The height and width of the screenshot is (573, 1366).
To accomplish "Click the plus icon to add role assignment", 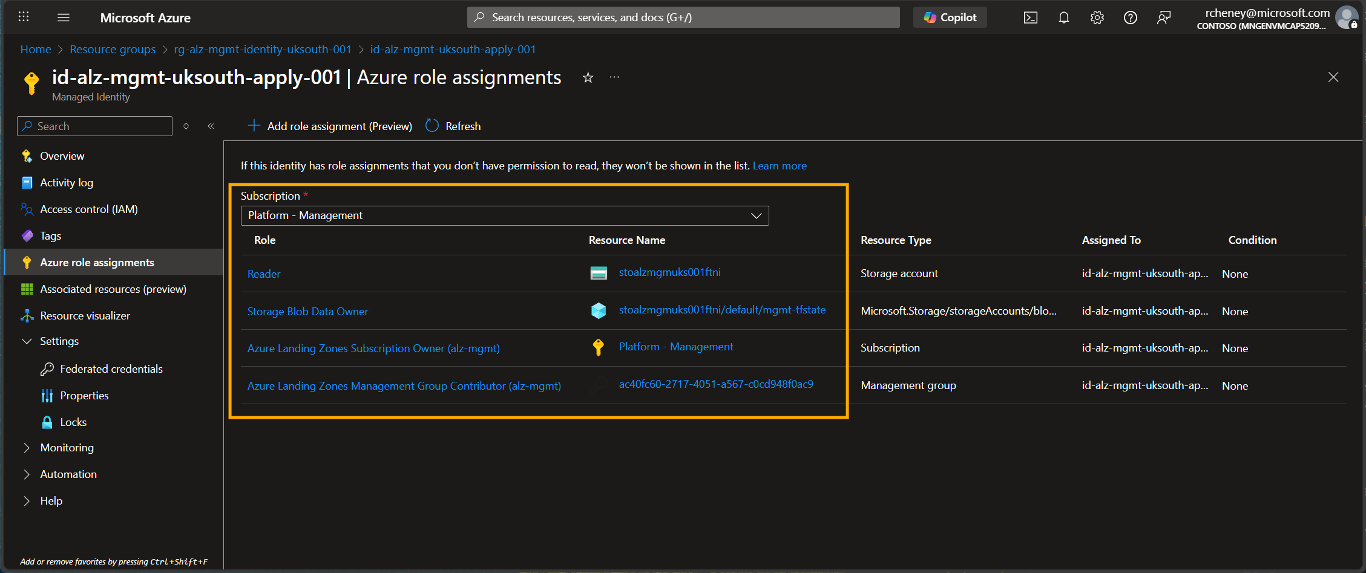I will click(x=254, y=126).
